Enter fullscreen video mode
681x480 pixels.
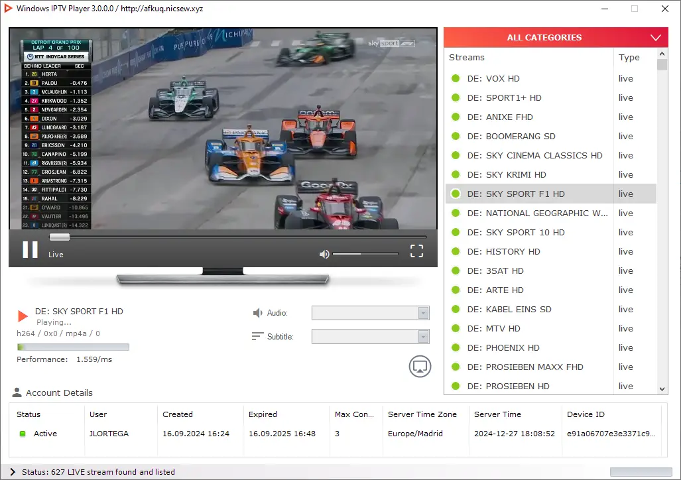416,251
